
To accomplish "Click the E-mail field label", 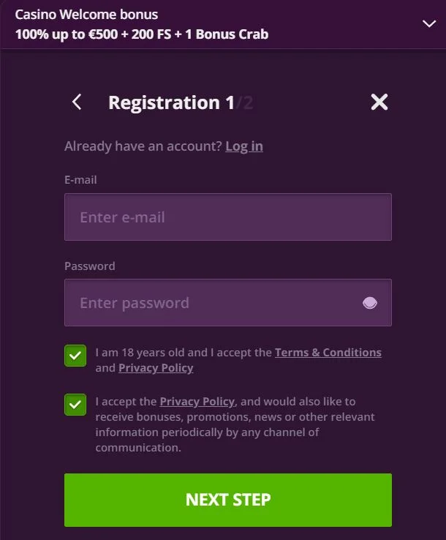I will click(80, 179).
